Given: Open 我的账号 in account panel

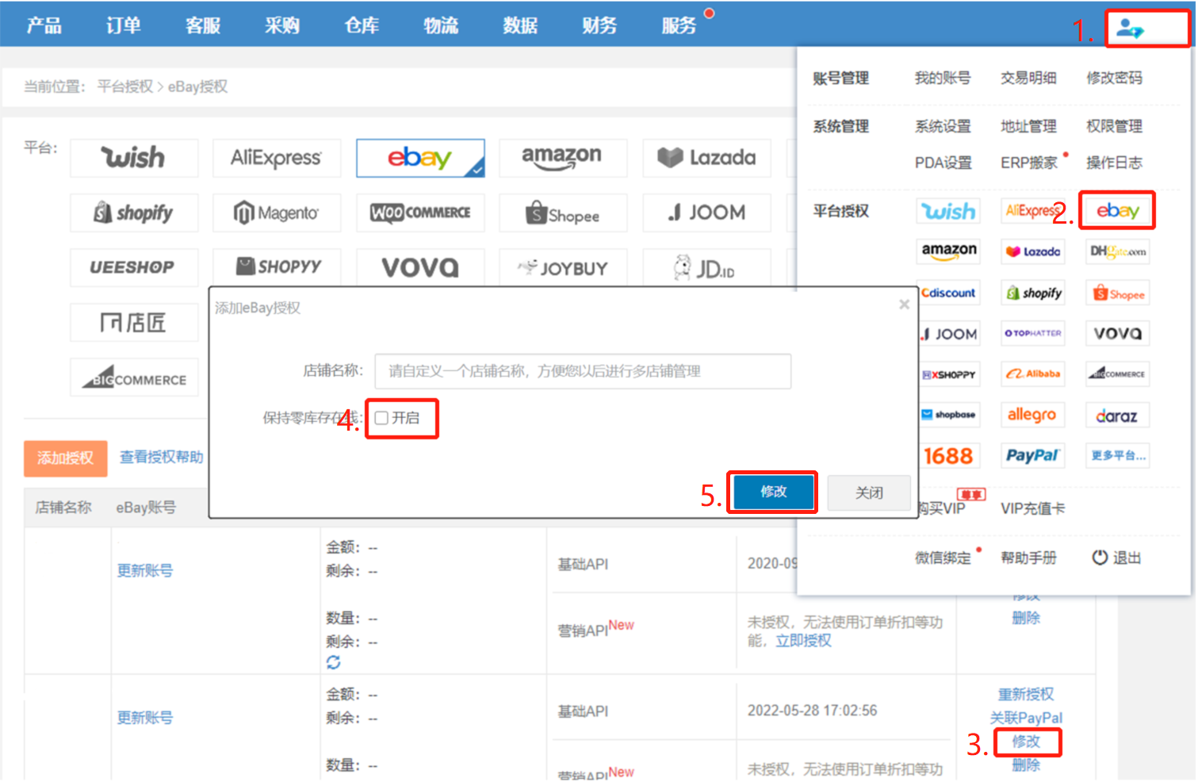Looking at the screenshot, I should click(x=943, y=78).
